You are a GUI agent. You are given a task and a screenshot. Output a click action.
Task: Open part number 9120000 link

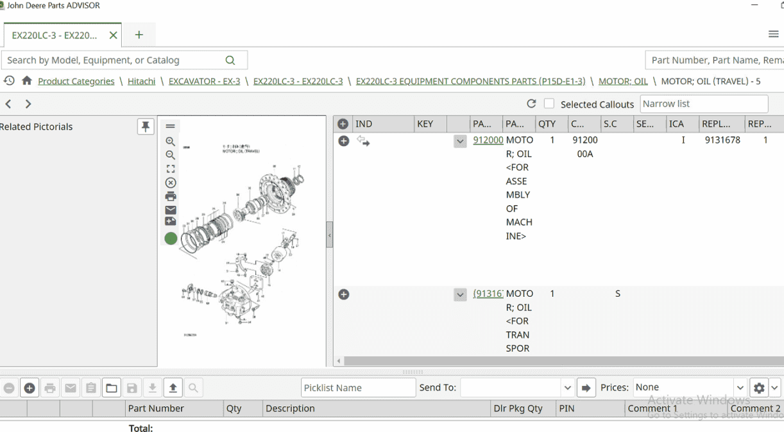click(488, 140)
